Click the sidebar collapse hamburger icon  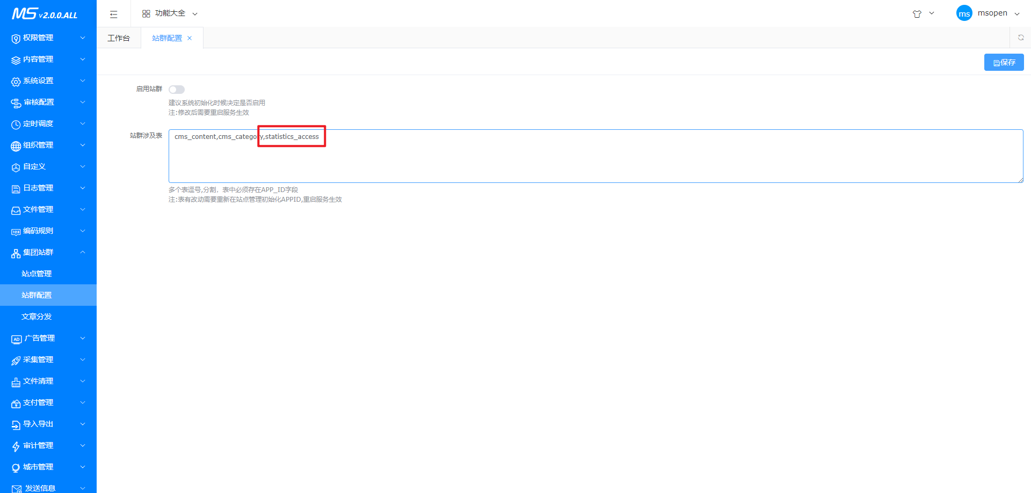(113, 14)
